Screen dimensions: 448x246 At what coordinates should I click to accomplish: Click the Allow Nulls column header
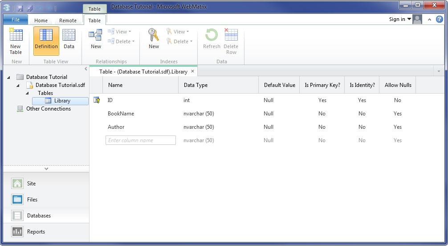(x=398, y=85)
